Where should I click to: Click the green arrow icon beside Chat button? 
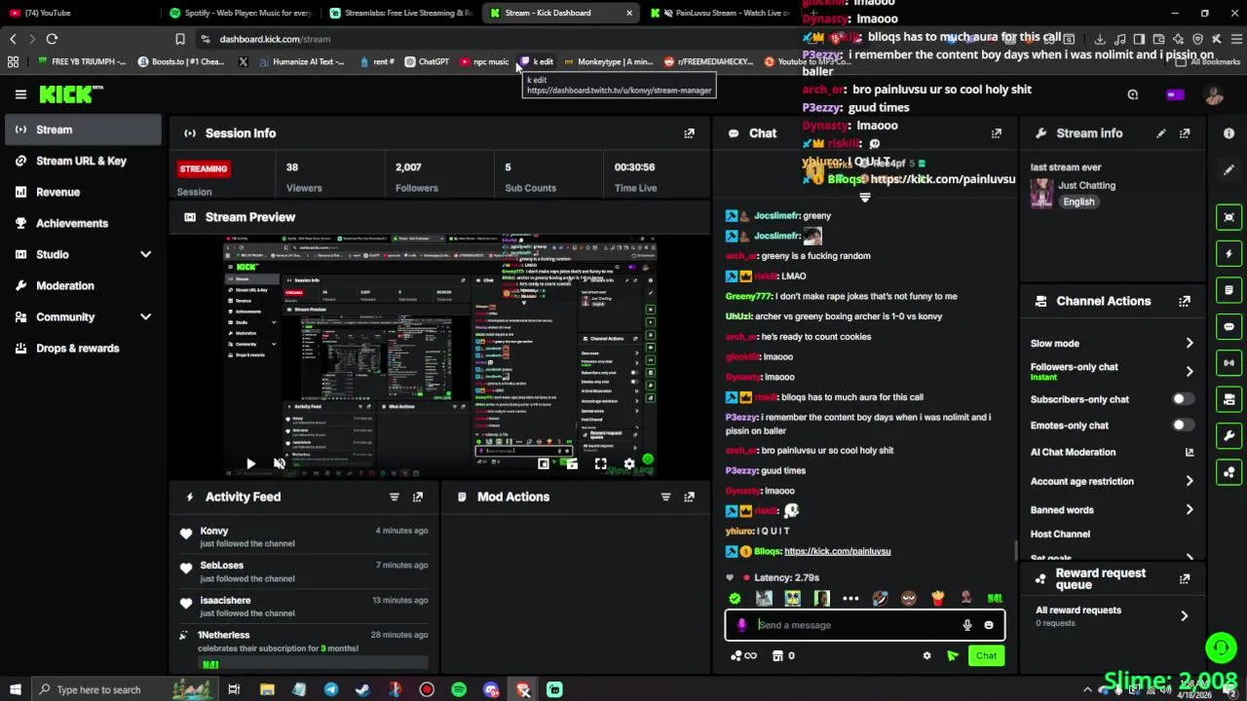(x=953, y=656)
